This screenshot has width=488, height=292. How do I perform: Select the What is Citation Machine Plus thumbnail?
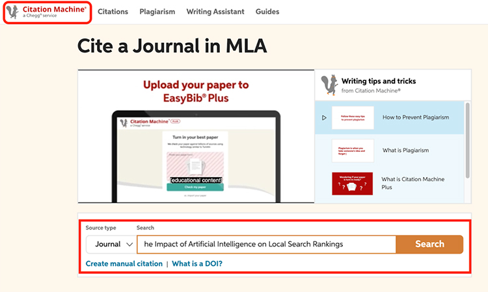pyautogui.click(x=352, y=184)
